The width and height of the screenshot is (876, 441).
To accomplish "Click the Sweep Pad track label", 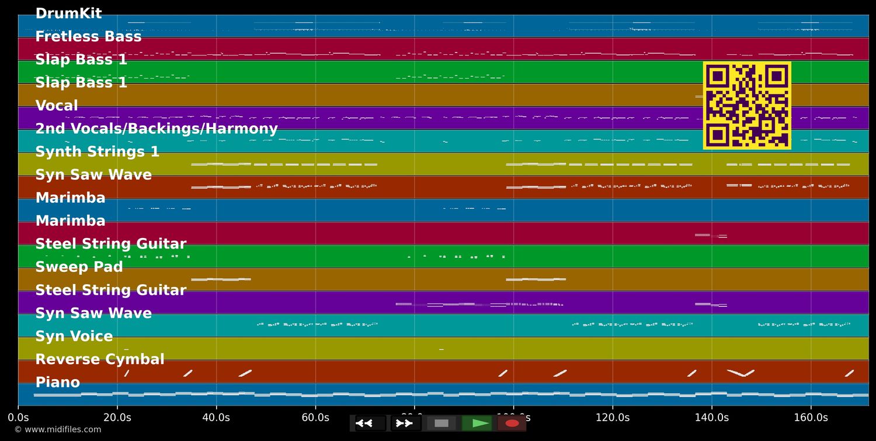I will (79, 267).
